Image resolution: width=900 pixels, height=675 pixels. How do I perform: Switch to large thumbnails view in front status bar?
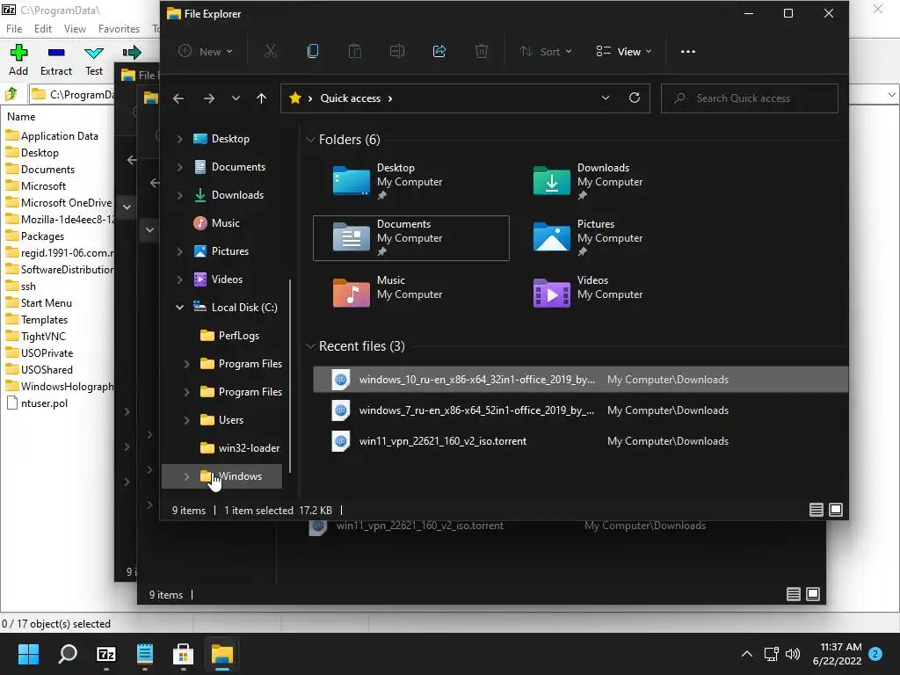pos(837,510)
